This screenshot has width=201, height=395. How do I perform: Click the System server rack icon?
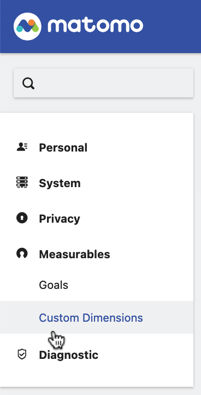pyautogui.click(x=22, y=182)
